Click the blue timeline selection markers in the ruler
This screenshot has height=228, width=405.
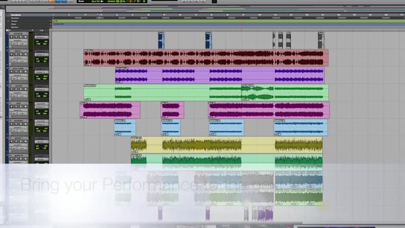(x=99, y=15)
